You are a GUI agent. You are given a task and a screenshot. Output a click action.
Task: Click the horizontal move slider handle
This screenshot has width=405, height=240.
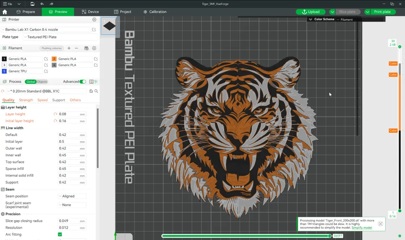(x=330, y=236)
